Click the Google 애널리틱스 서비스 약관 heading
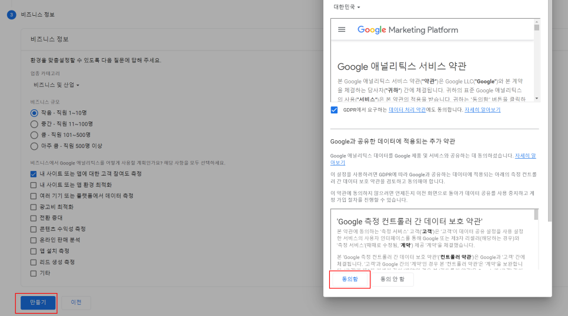The height and width of the screenshot is (316, 568). tap(402, 66)
